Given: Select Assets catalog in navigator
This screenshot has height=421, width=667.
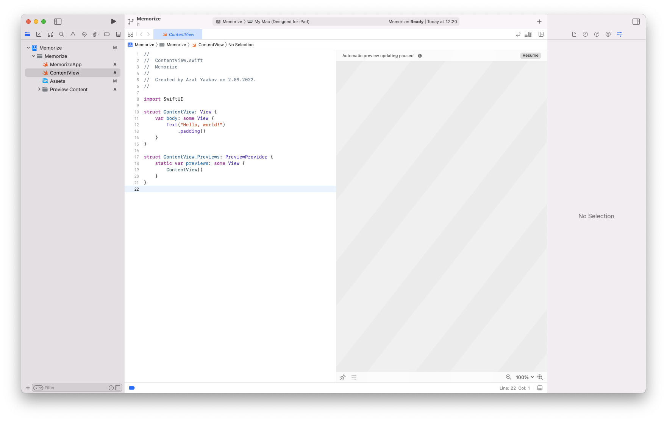Looking at the screenshot, I should coord(73,81).
